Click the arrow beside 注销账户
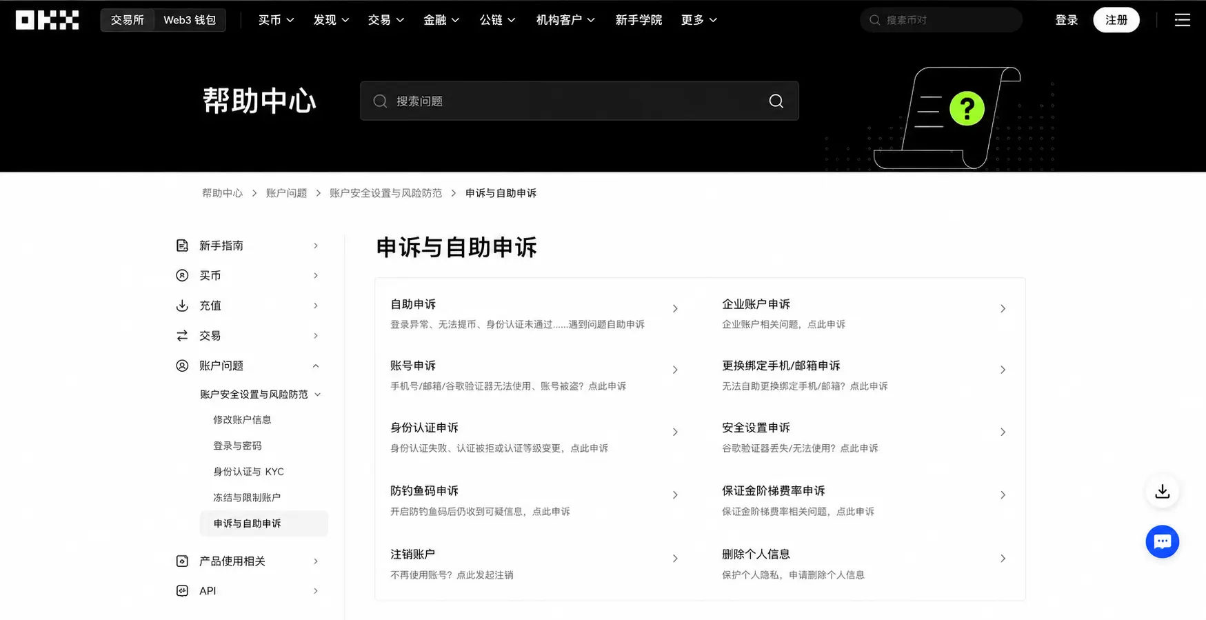 [675, 559]
